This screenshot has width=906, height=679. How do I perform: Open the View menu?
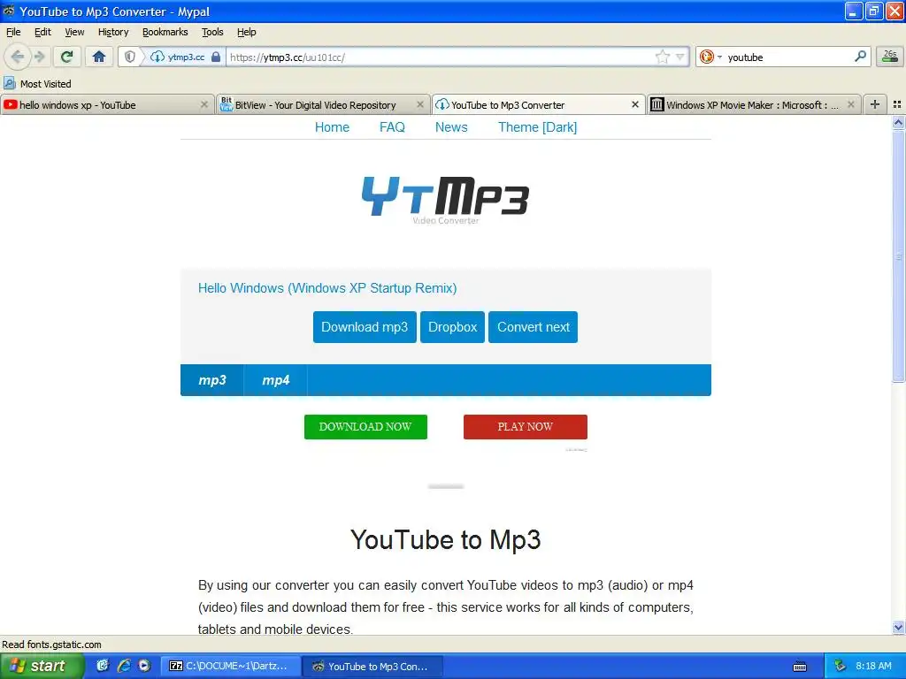click(74, 32)
